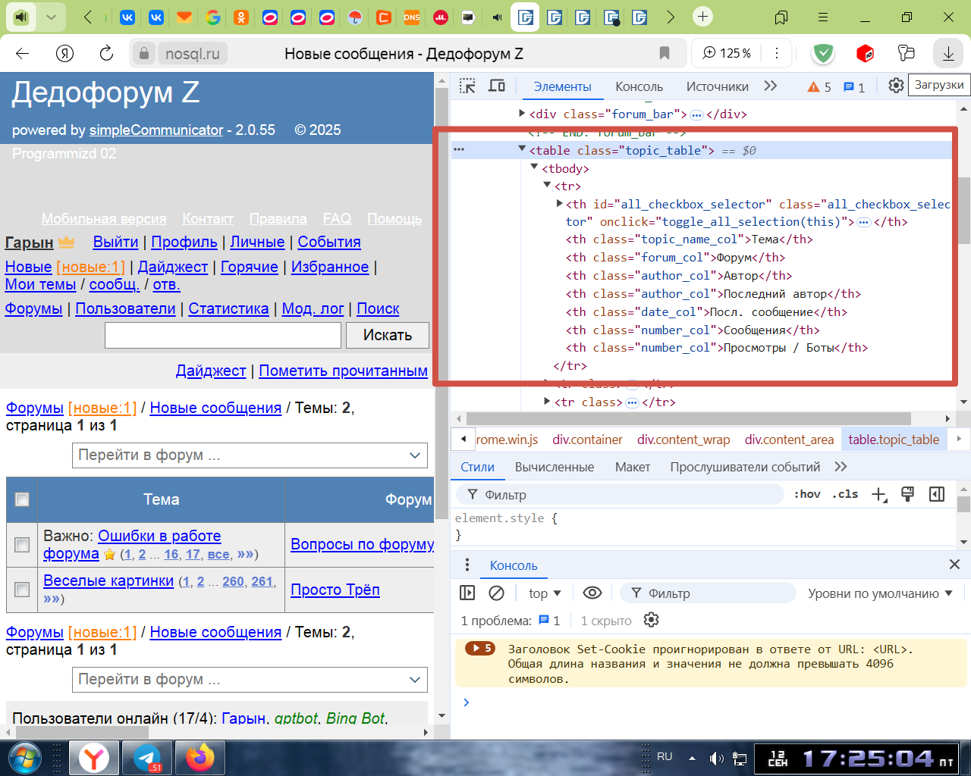Image resolution: width=971 pixels, height=776 pixels.
Task: Click the Пометить прочитанным link
Action: point(343,371)
